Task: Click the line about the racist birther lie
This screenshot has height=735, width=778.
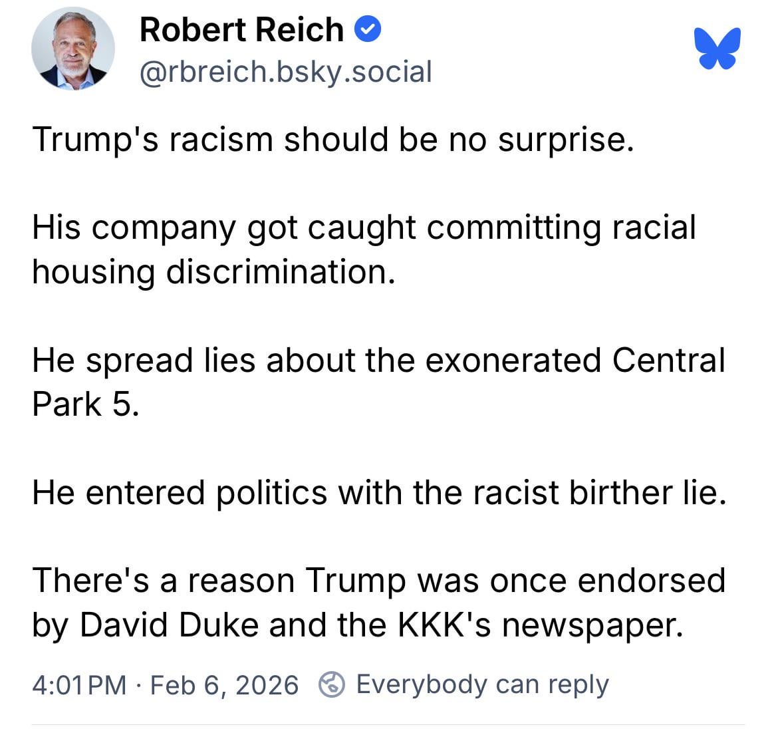Action: coord(378,492)
